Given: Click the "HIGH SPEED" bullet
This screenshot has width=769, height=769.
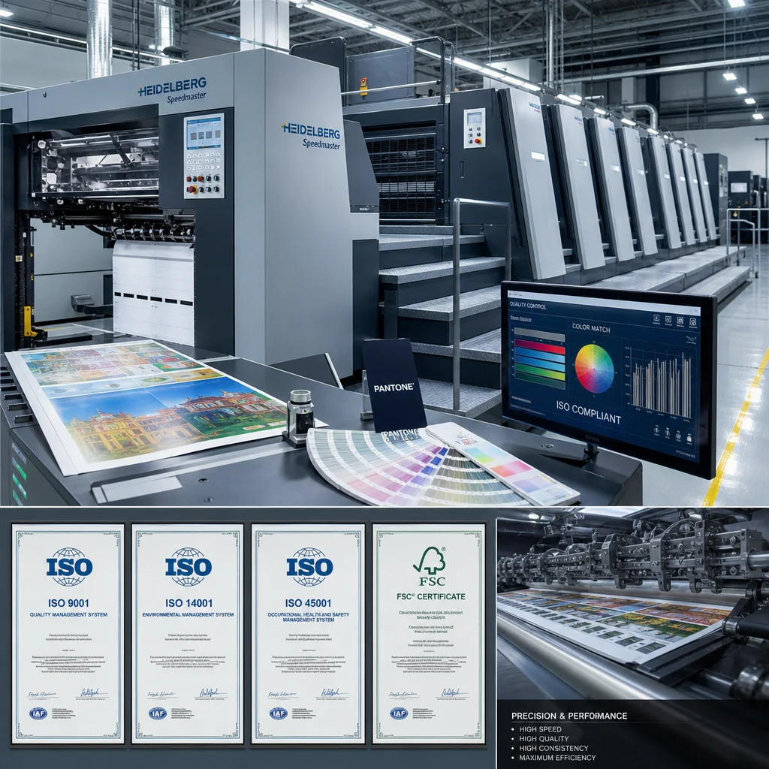Looking at the screenshot, I should click(x=541, y=729).
